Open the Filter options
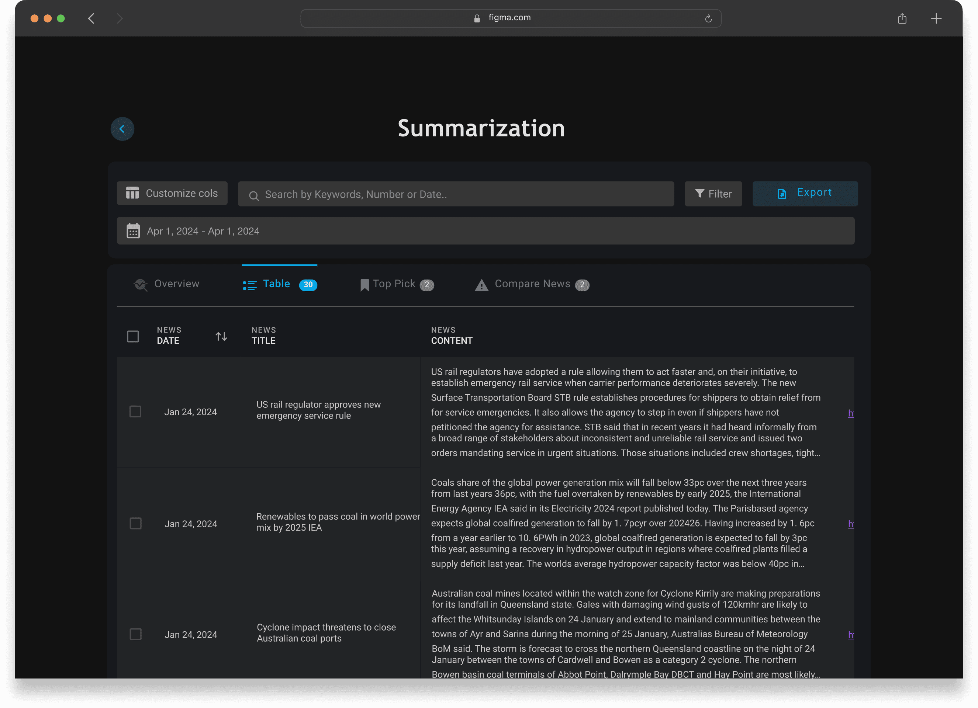Image resolution: width=978 pixels, height=708 pixels. pos(713,194)
